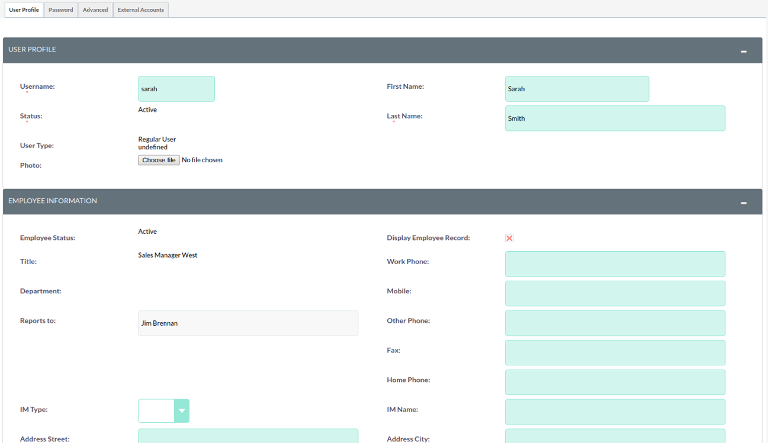Click the Choose file button for Photo

pyautogui.click(x=159, y=160)
